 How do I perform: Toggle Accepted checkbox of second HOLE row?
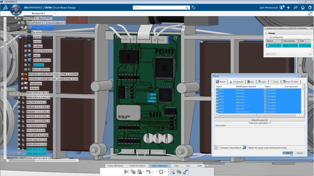[265, 93]
